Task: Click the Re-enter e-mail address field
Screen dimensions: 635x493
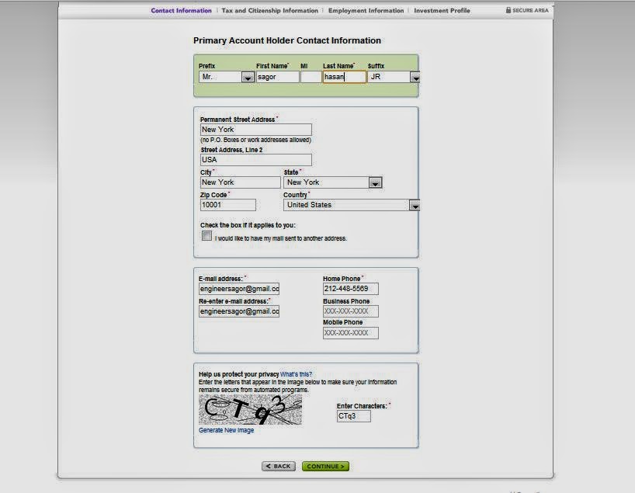Action: [239, 311]
